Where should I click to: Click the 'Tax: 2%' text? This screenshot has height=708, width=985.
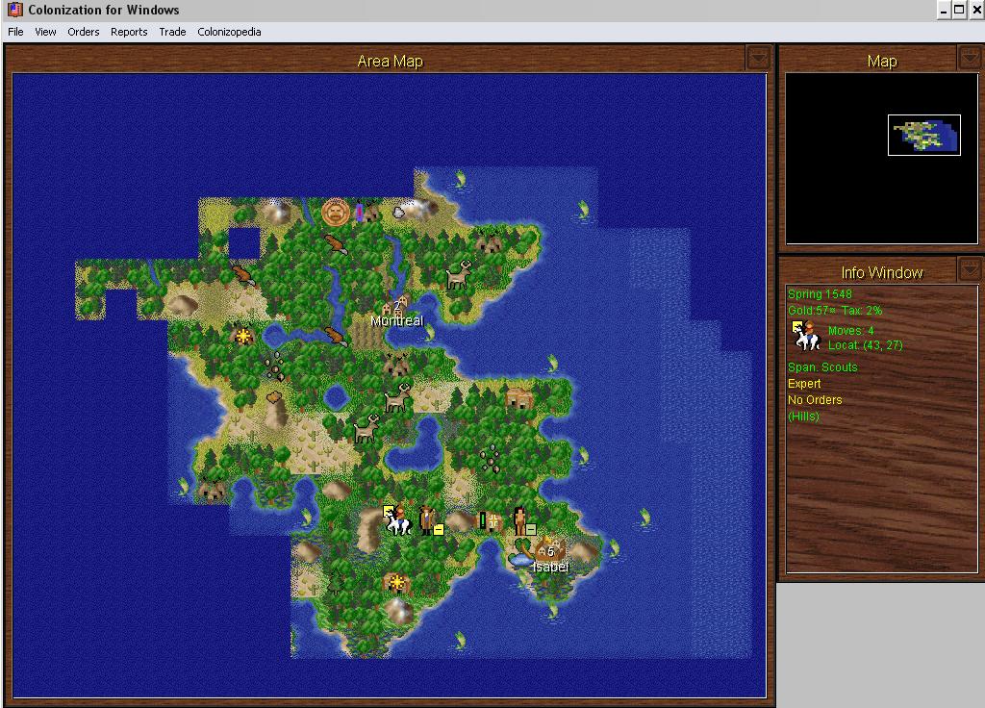(862, 311)
